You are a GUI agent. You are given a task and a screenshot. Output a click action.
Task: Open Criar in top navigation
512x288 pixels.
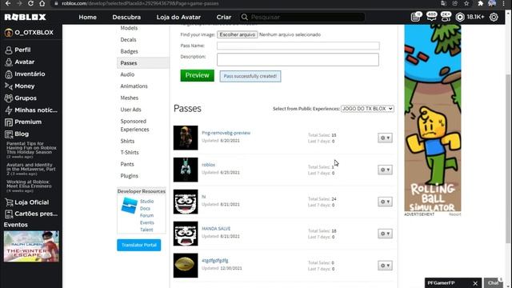[224, 17]
